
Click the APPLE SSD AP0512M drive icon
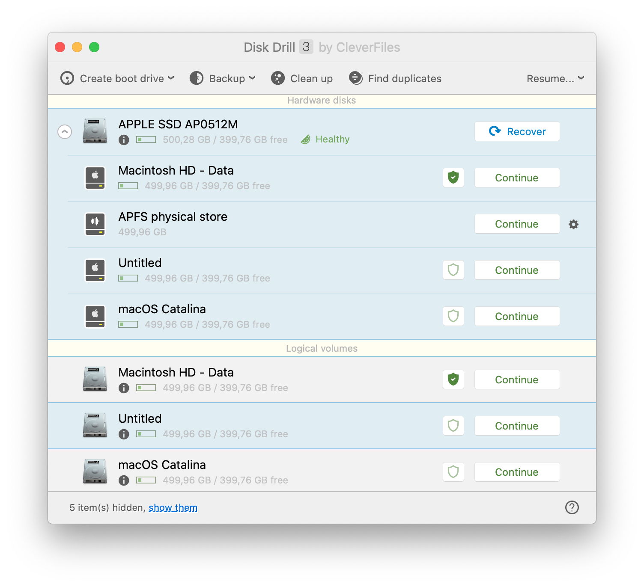(x=95, y=131)
